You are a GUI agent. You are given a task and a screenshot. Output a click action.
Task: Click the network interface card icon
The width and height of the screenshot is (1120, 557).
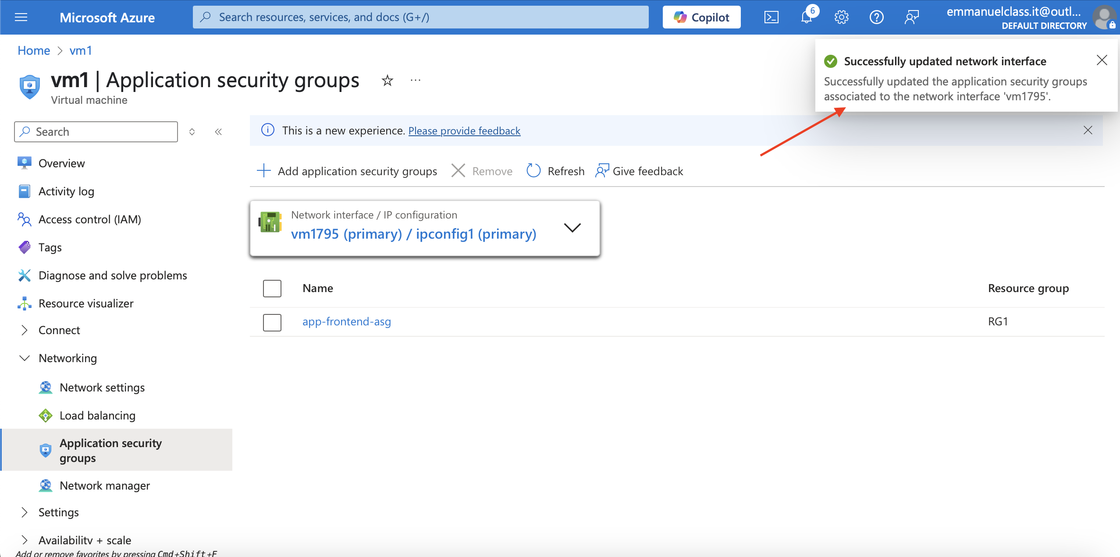tap(270, 222)
